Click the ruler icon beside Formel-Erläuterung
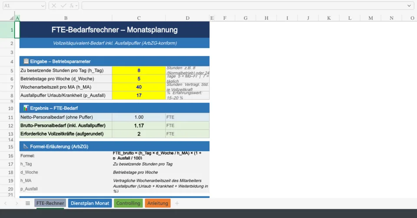Screen dimensions: 417x218 click(26, 146)
